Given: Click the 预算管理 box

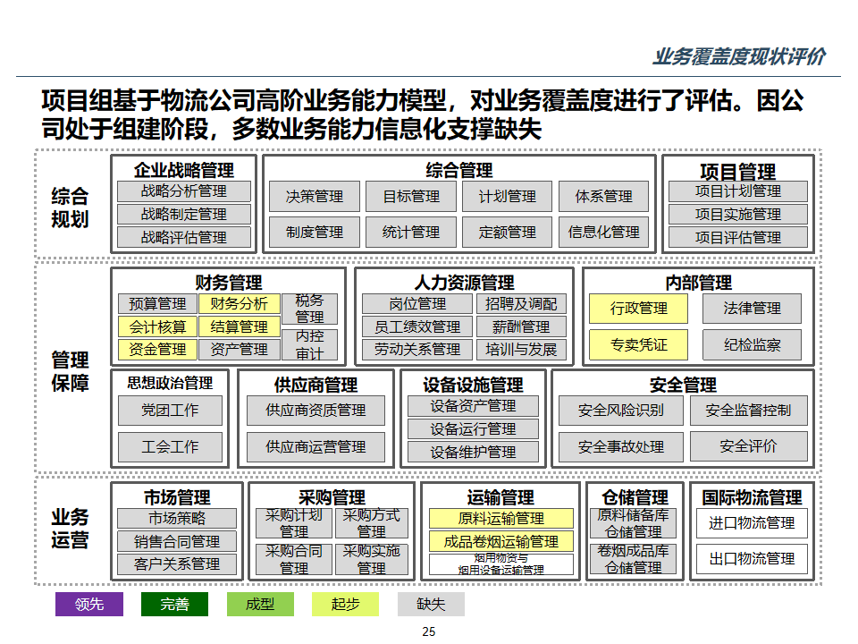Looking at the screenshot, I should pyautogui.click(x=157, y=303).
